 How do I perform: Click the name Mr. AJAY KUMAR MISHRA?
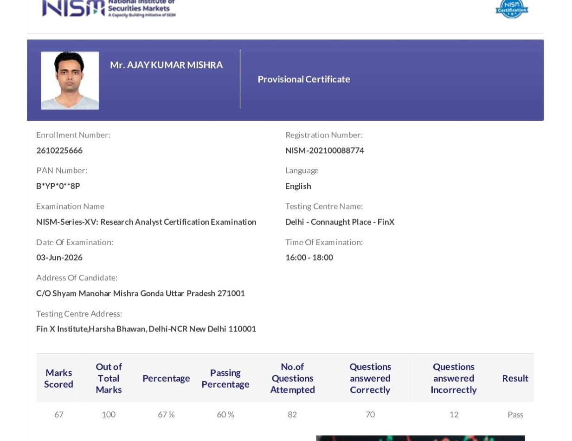166,65
